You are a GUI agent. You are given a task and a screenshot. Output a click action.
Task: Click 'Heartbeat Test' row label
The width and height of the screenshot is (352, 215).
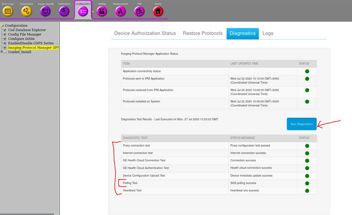(x=132, y=191)
